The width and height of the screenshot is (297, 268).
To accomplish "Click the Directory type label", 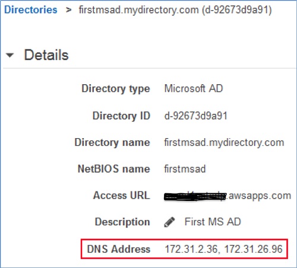I will (116, 89).
